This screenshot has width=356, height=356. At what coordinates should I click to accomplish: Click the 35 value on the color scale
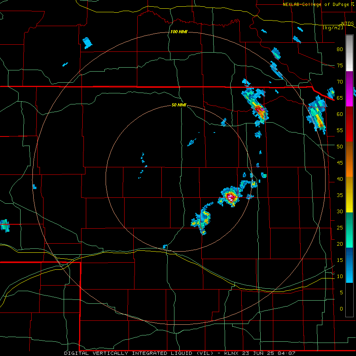click(x=340, y=195)
